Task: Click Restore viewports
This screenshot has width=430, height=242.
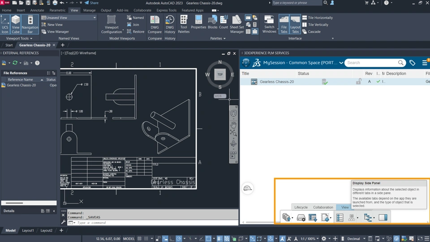Action: click(x=135, y=31)
